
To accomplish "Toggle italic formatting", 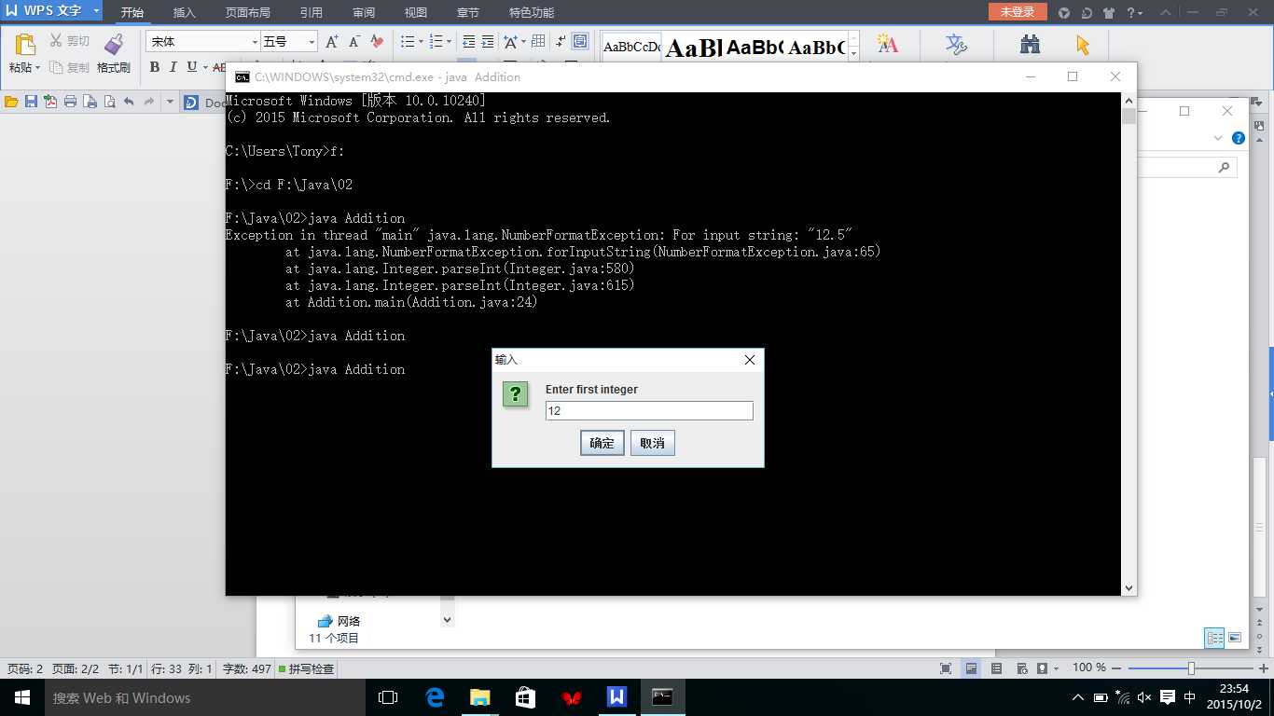I will click(x=173, y=67).
